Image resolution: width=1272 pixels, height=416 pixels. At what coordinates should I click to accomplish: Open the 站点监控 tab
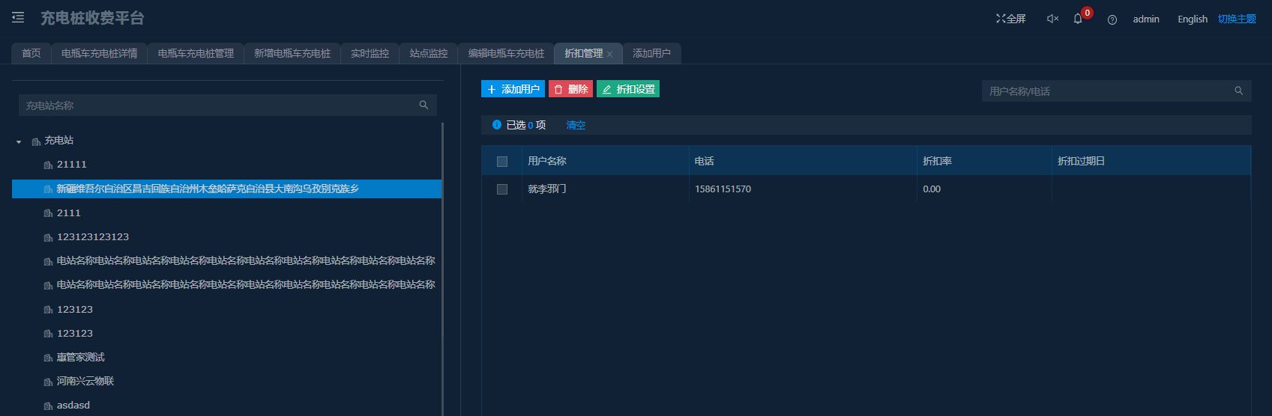coord(428,54)
